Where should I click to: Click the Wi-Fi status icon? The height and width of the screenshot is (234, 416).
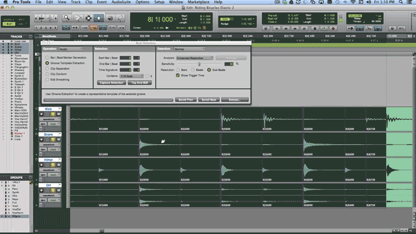(x=353, y=2)
